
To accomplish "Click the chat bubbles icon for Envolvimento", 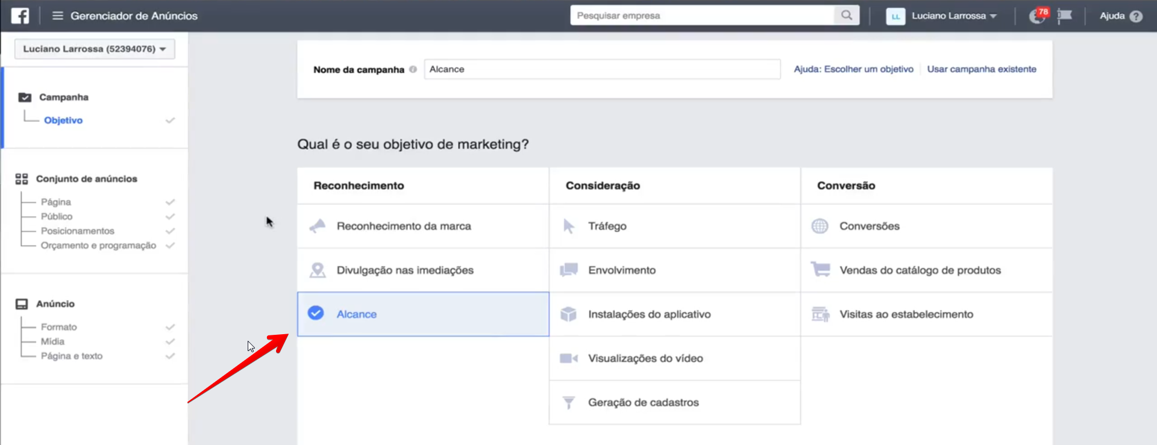I will pos(569,270).
